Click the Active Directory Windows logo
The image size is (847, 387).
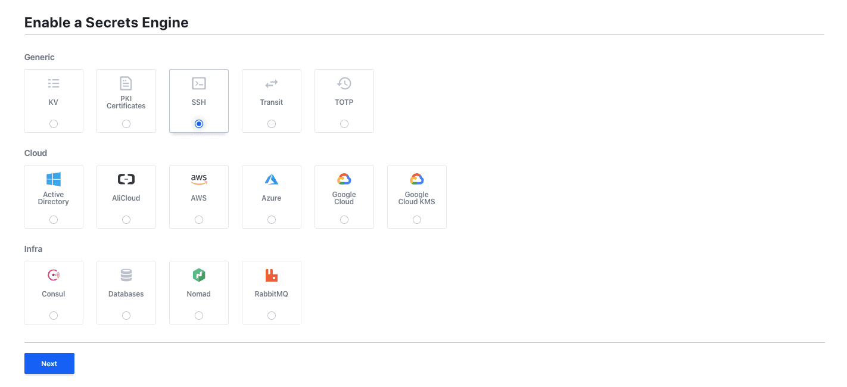(x=54, y=179)
